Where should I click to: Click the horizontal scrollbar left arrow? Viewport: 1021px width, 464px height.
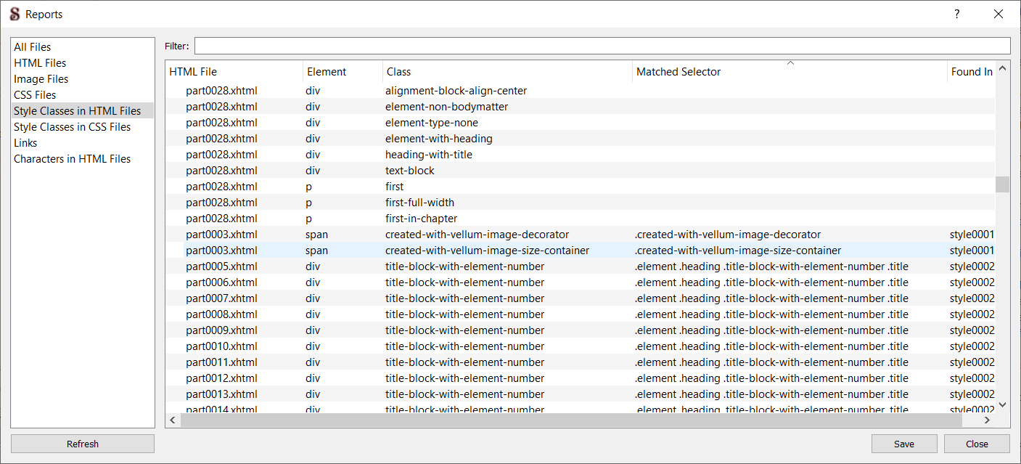[x=173, y=420]
